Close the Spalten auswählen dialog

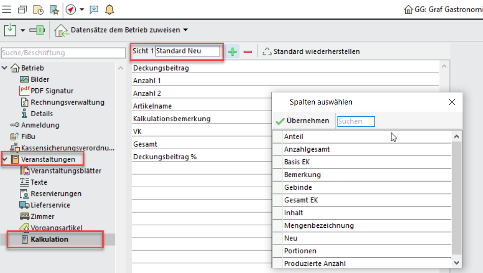(452, 102)
